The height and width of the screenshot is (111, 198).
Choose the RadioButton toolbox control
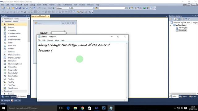[x=13, y=73]
